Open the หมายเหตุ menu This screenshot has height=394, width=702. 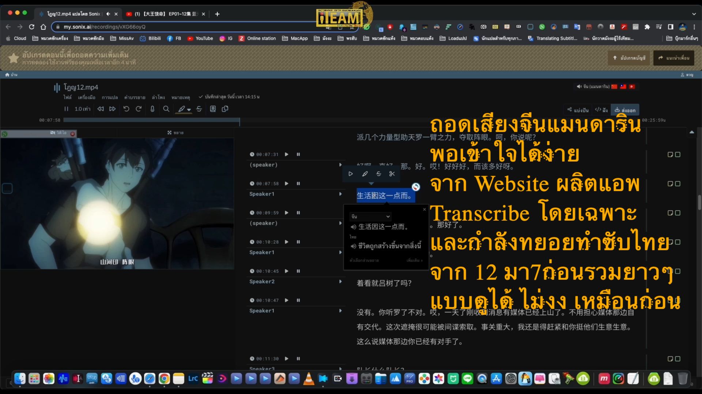(x=181, y=97)
